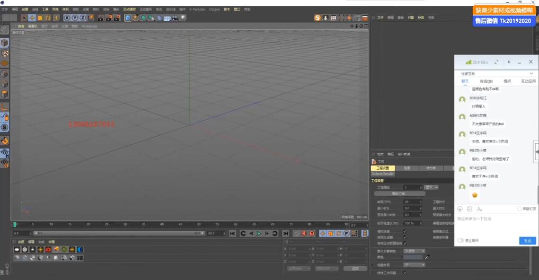The image size is (539, 280).
Task: Click the blue sphere material icon
Action: tap(79, 249)
